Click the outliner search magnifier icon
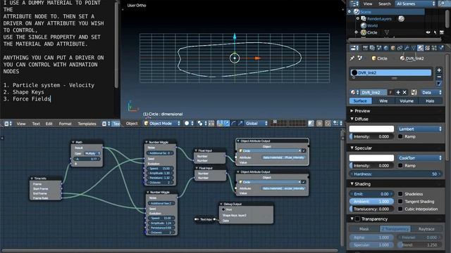This screenshot has height=253, width=451. click(442, 4)
